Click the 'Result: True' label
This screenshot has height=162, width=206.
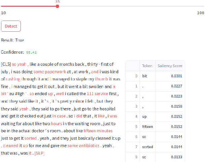12,40
